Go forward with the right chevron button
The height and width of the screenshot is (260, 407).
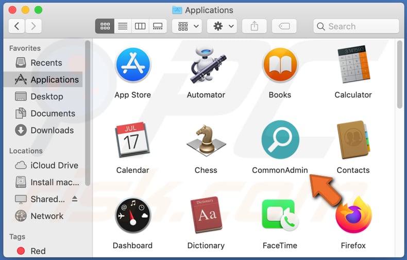[33, 26]
